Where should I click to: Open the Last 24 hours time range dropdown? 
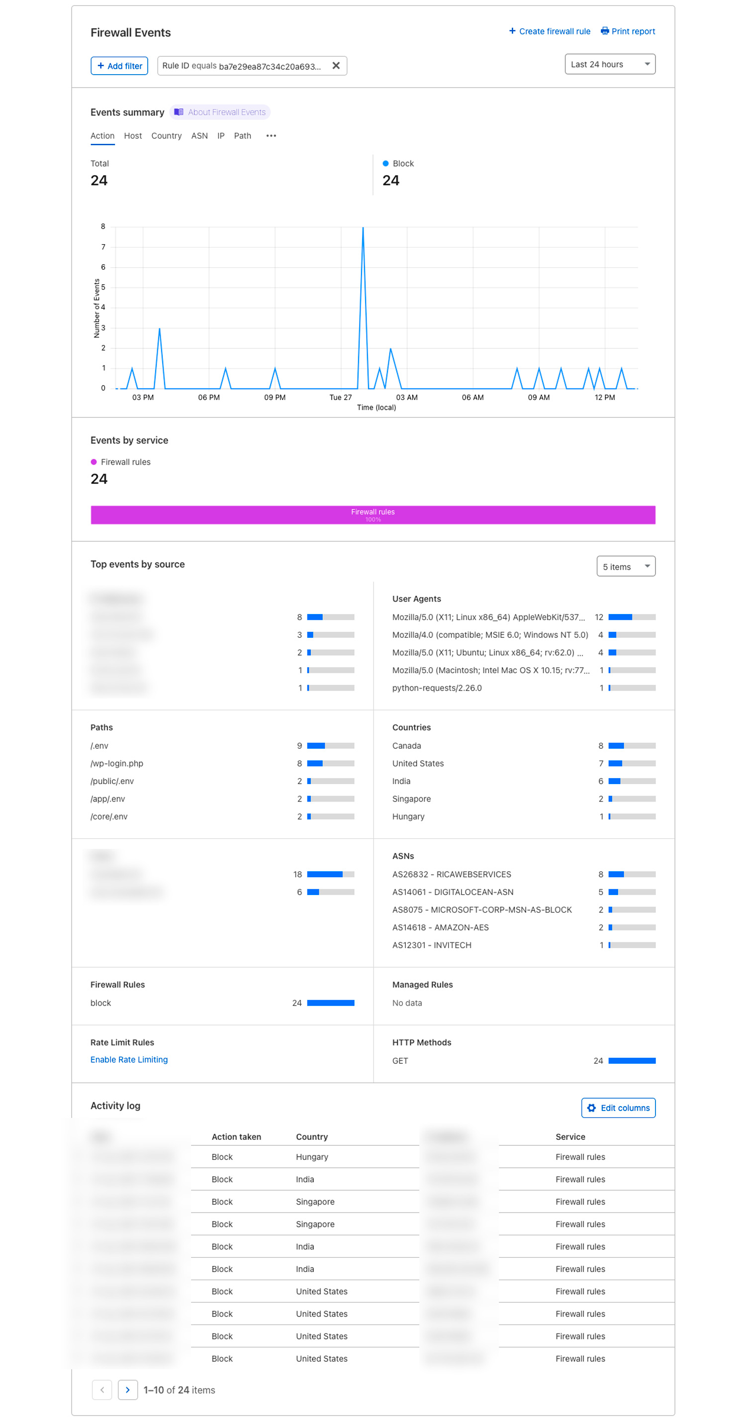pos(609,65)
